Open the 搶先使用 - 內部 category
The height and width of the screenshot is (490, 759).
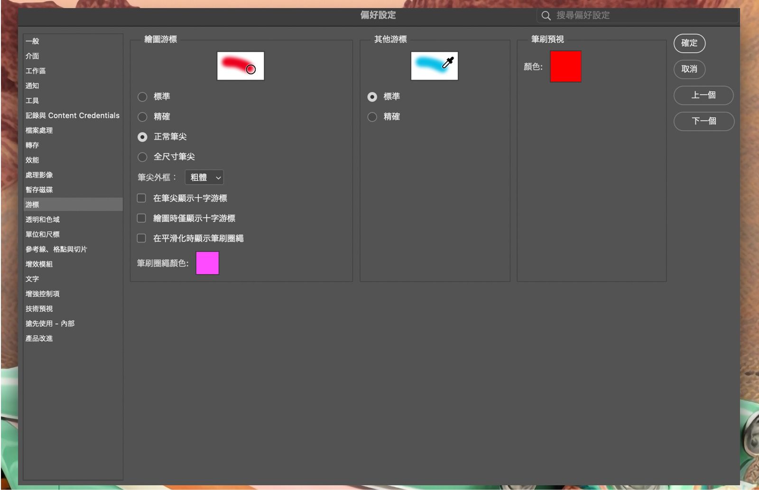coord(73,324)
